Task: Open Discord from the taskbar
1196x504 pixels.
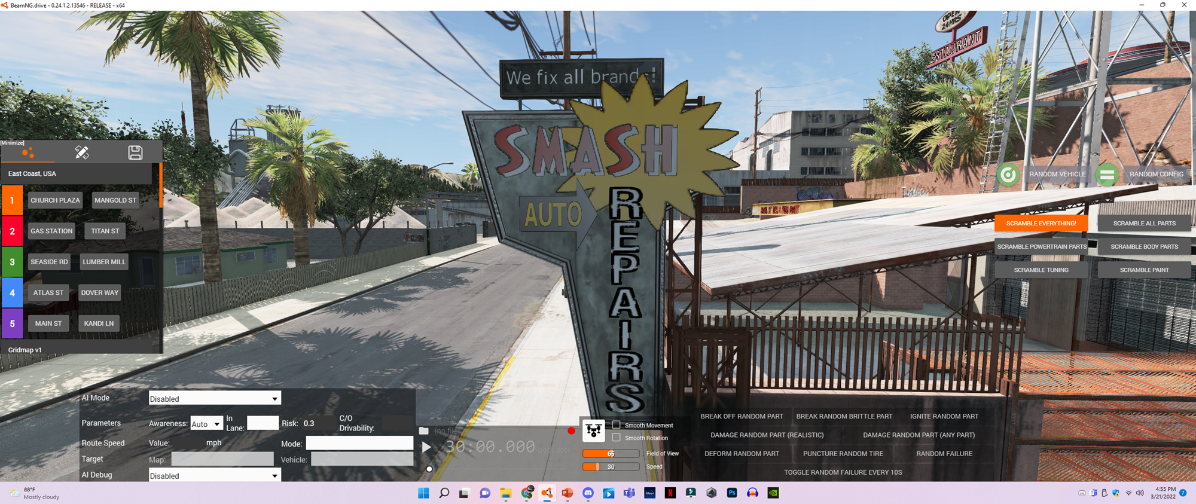Action: click(588, 493)
